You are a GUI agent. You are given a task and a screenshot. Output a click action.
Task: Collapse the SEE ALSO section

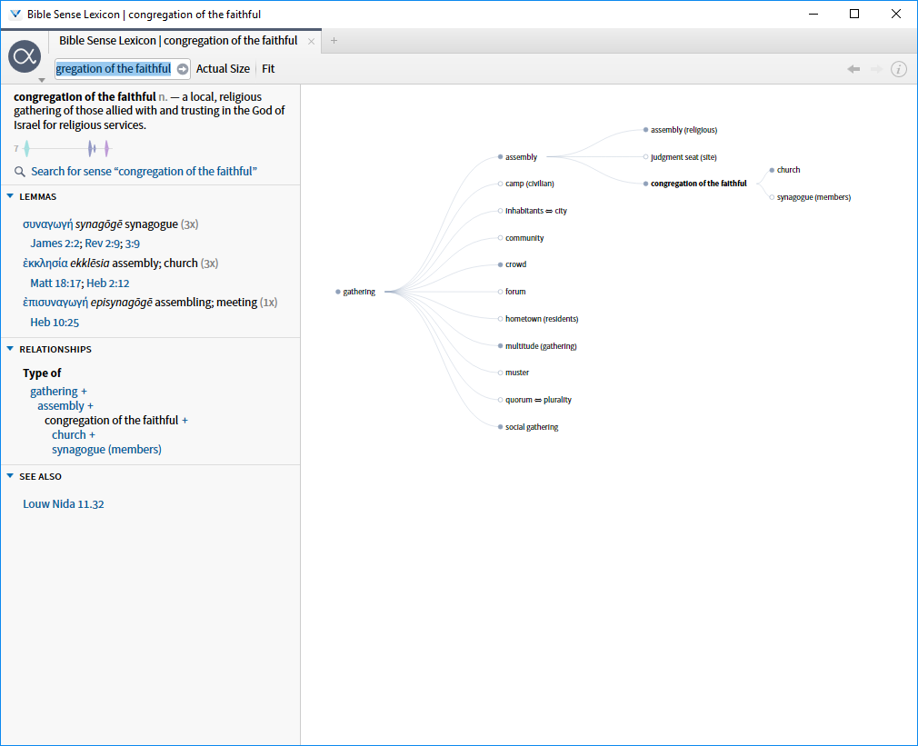pos(10,476)
